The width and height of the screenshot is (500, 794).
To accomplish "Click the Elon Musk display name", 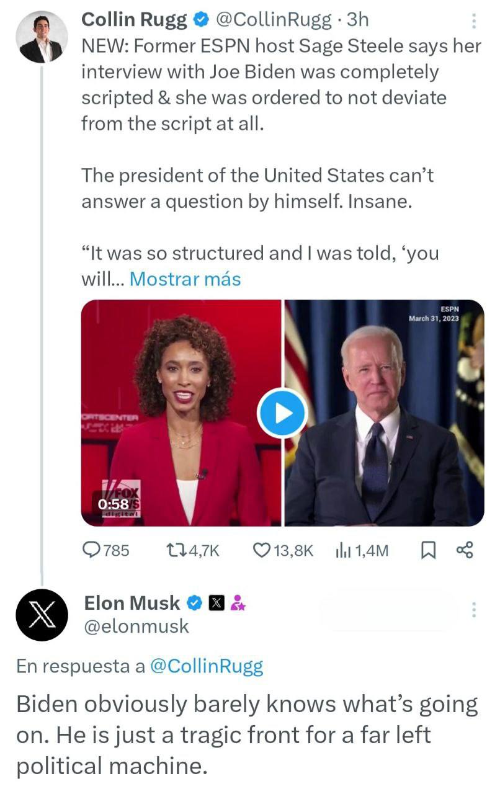I will [132, 602].
